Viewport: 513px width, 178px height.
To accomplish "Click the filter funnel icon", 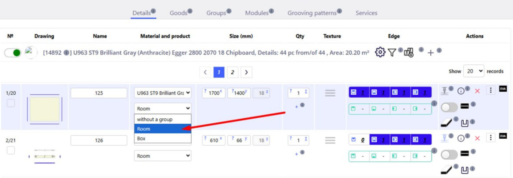I will [x=392, y=52].
